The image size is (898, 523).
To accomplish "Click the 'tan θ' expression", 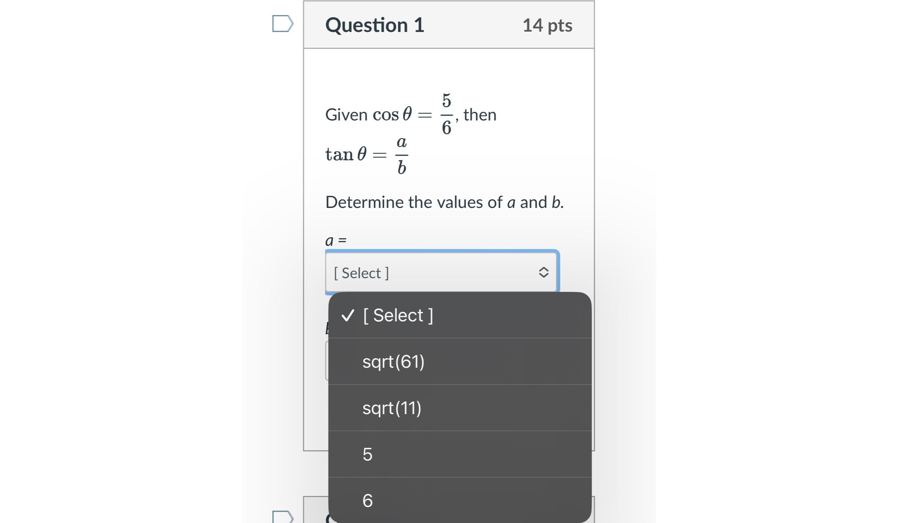I will pyautogui.click(x=346, y=155).
